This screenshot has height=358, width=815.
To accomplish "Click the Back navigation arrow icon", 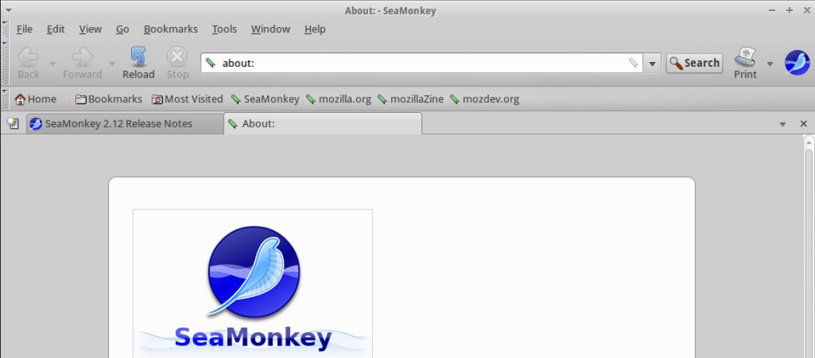I will (28, 57).
